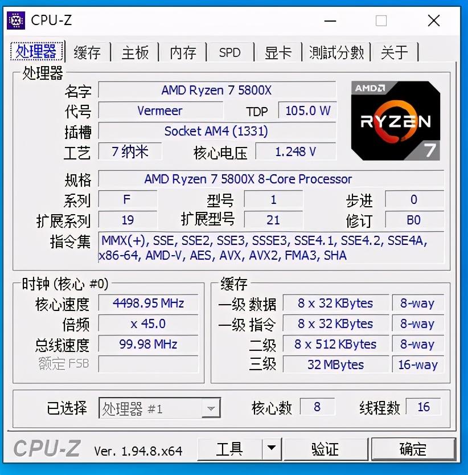This screenshot has width=468, height=475.
Task: Open the 測試分數 benchmark tab
Action: (x=336, y=52)
